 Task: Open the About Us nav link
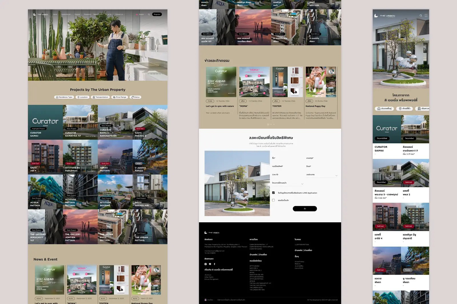(x=108, y=14)
